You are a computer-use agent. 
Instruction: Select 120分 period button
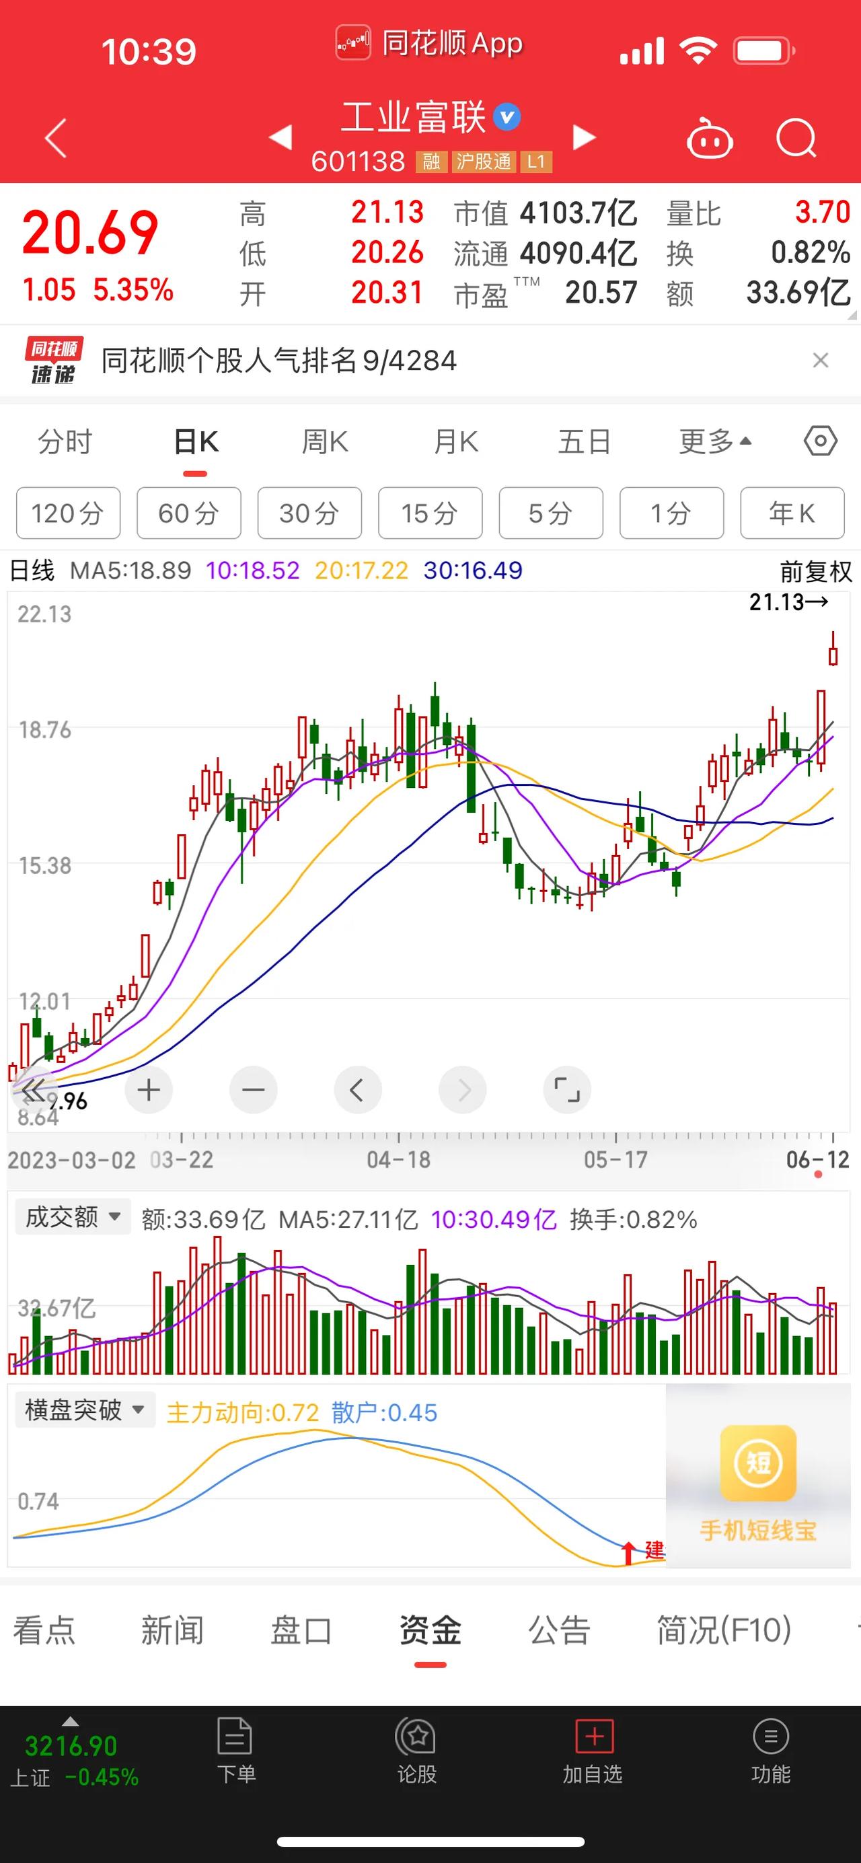[68, 513]
